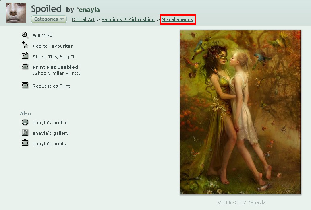The height and width of the screenshot is (210, 311).
Task: Click Request as Print text
Action: [52, 86]
